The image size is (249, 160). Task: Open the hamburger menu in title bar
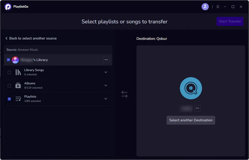[x=218, y=7]
